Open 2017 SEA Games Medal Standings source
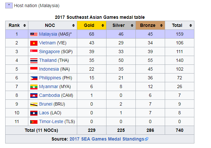The image size is (211, 148). tap(107, 139)
